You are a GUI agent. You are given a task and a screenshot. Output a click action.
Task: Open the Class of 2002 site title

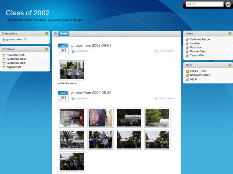tap(28, 13)
